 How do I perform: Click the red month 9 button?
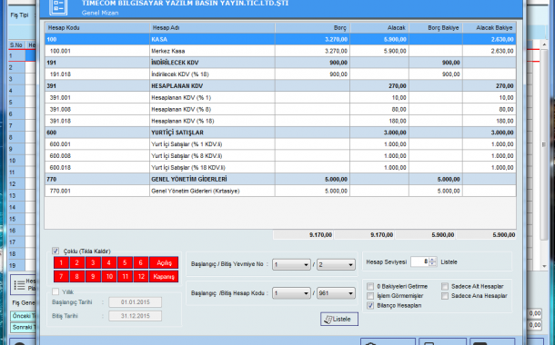[93, 276]
